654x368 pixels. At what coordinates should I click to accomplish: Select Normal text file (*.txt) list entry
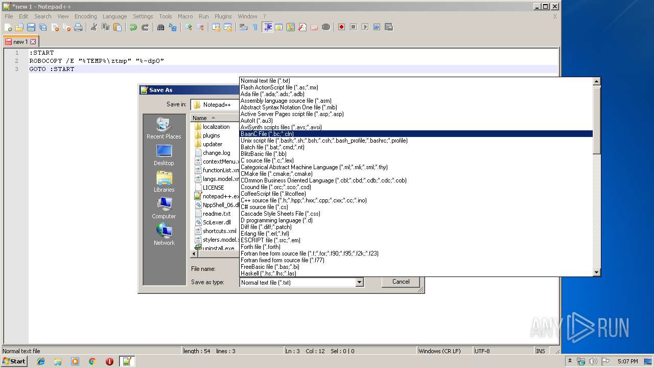click(x=416, y=81)
